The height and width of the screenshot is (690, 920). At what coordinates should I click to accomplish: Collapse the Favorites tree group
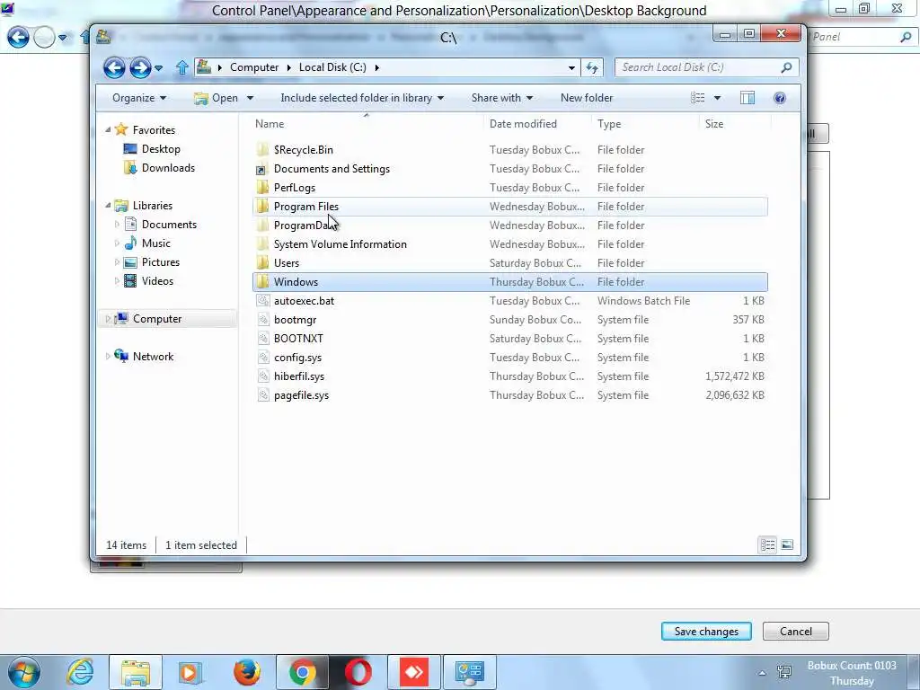pos(108,129)
